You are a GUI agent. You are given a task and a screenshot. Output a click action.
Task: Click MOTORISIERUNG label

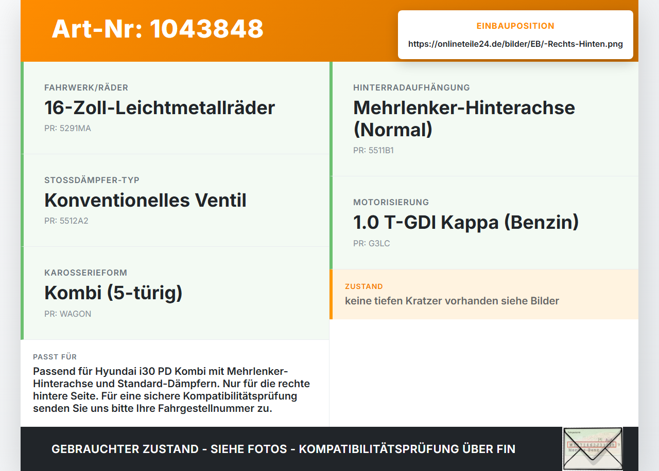(x=391, y=202)
